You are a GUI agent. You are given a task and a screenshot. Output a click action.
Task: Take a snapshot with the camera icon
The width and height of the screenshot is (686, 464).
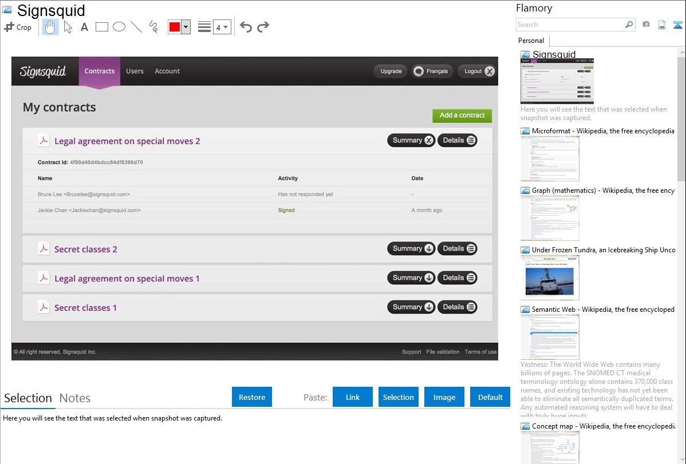coord(646,25)
